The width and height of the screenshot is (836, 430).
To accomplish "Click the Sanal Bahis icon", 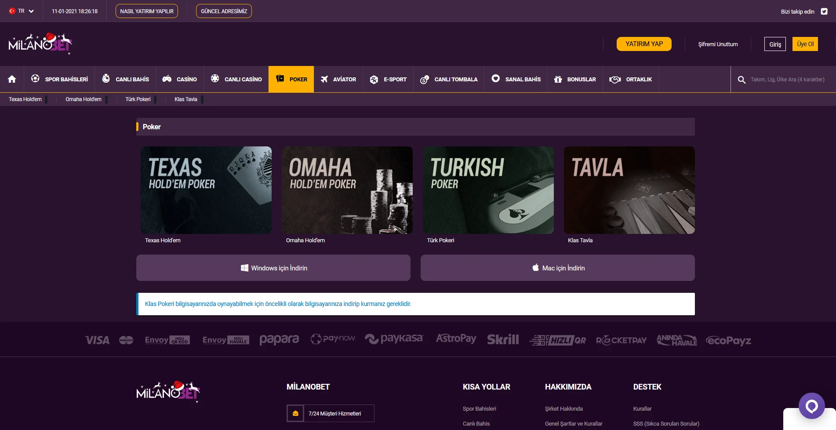I will pyautogui.click(x=496, y=78).
